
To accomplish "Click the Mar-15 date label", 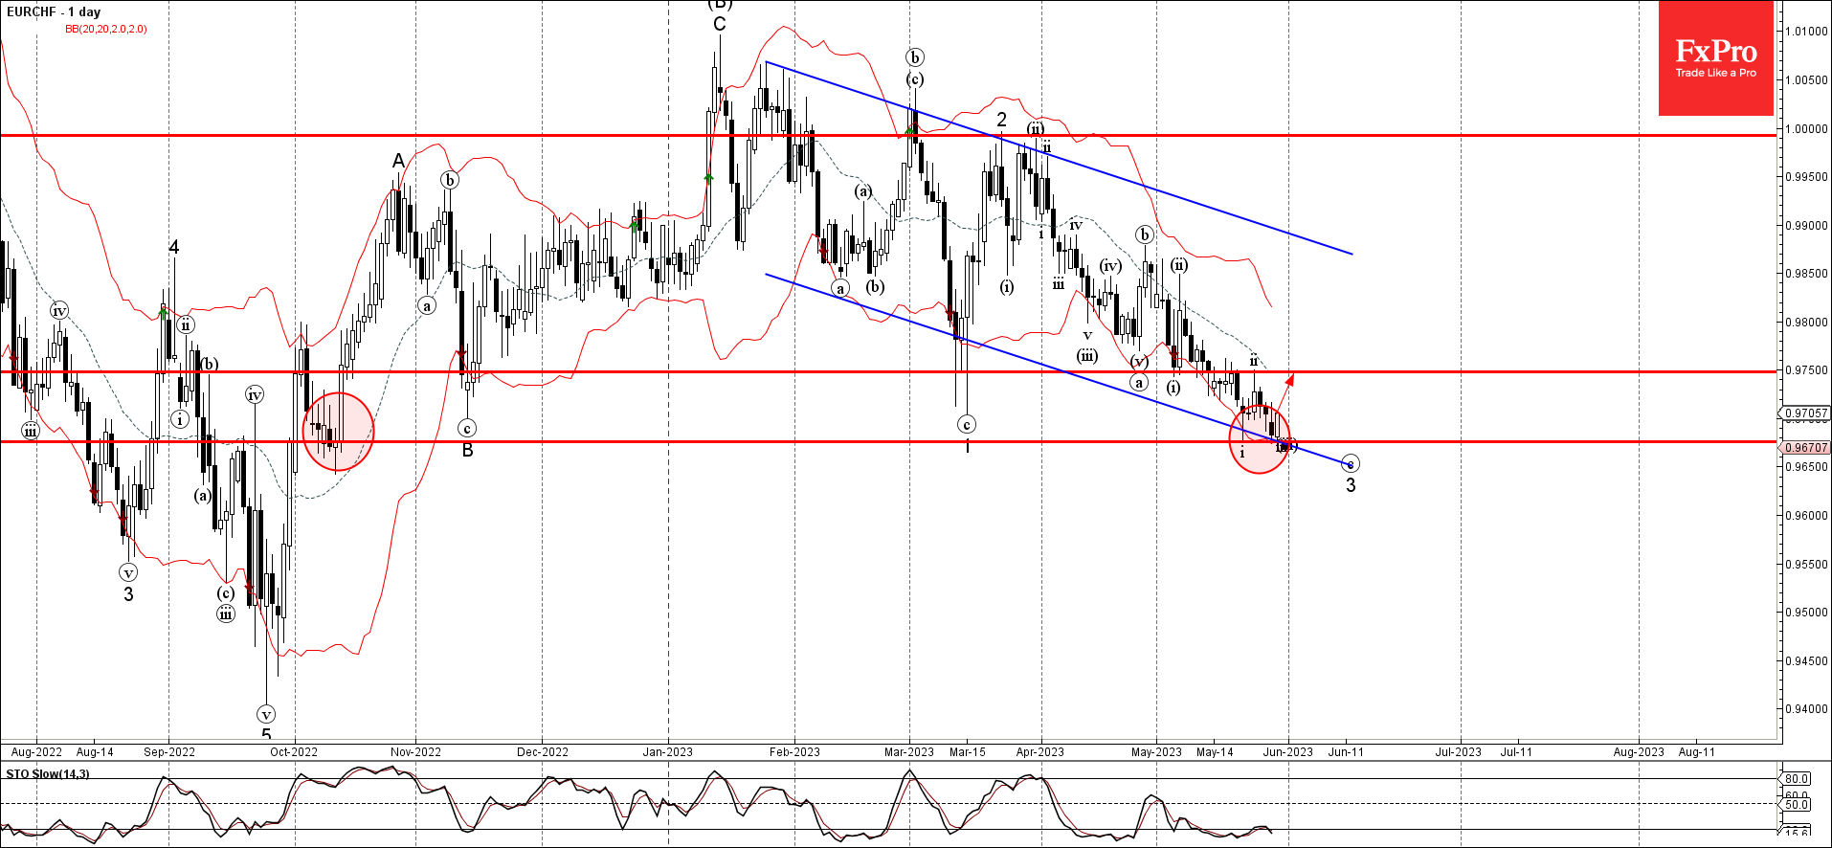I will point(968,752).
